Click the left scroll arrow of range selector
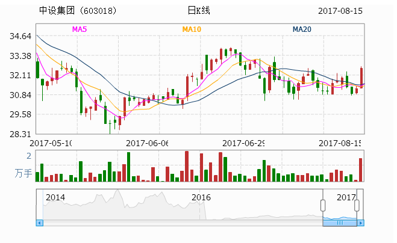Screen dimensions: 397x243 tap(40, 223)
